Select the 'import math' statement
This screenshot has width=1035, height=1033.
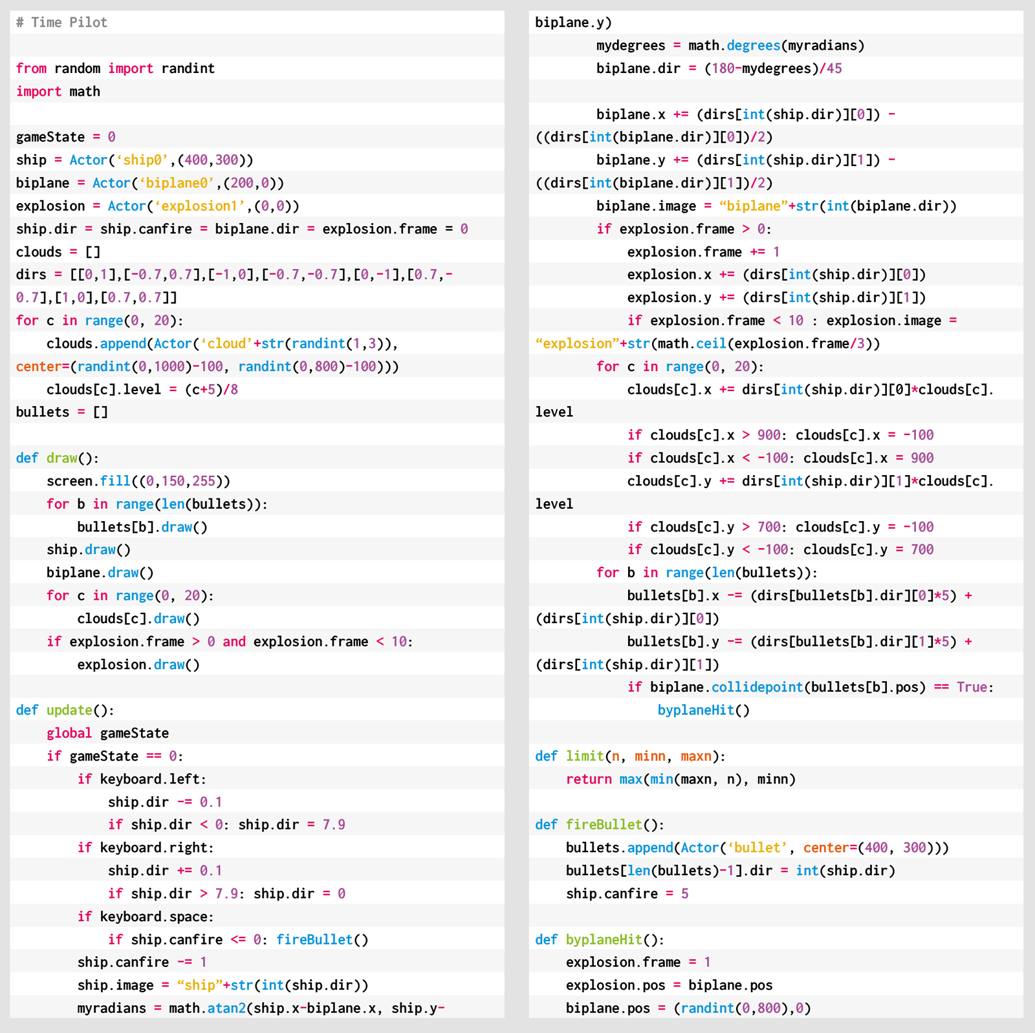(x=58, y=91)
